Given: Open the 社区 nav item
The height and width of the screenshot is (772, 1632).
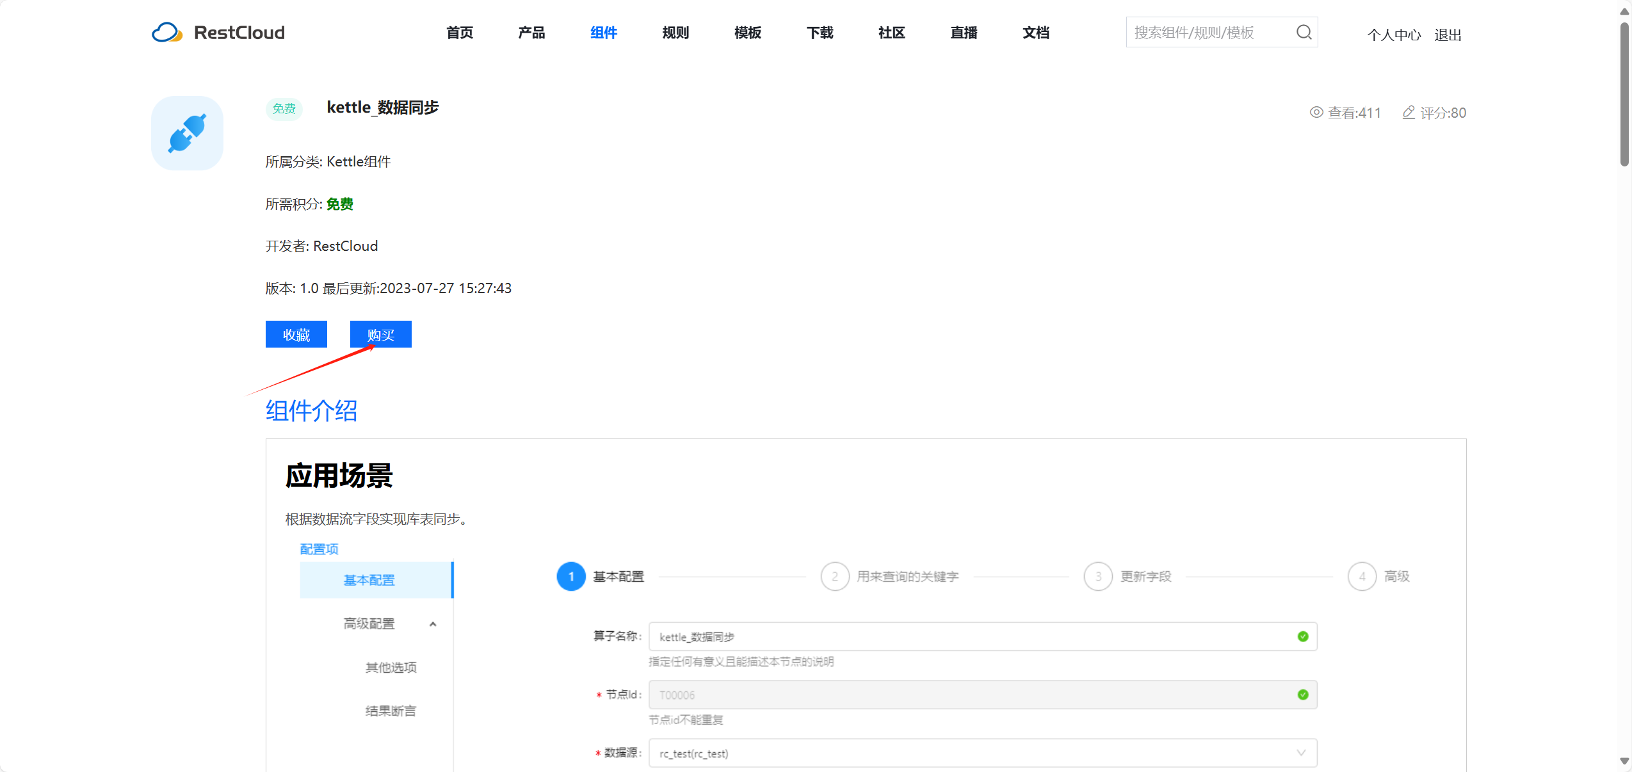Looking at the screenshot, I should [892, 33].
